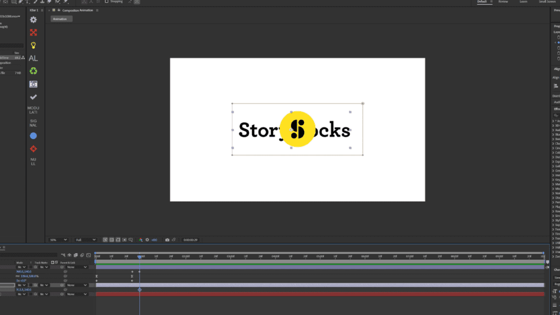Viewport: 560px width, 315px height.
Task: Click the timecode field showing 0:00:00:29
Action: [190, 240]
